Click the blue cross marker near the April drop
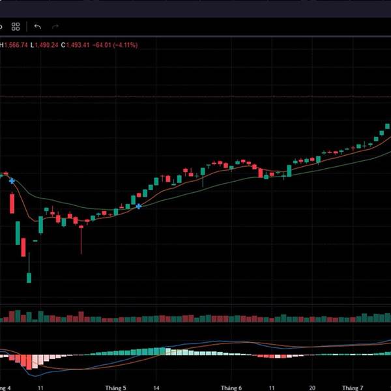Viewport: 391px width, 391px height. tap(12, 181)
